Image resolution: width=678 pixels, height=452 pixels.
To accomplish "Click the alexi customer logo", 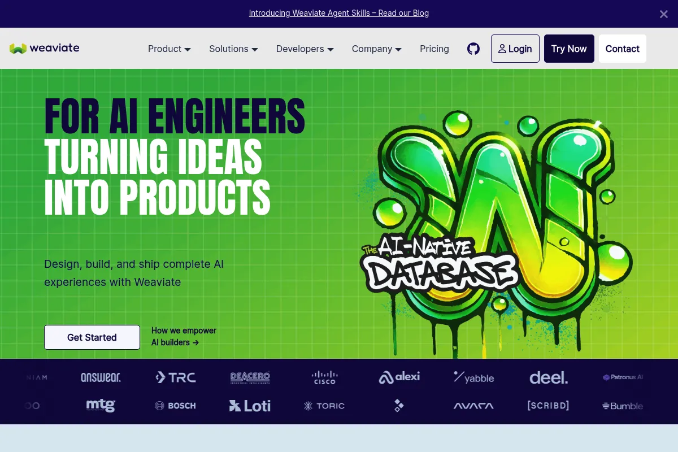I will click(399, 377).
